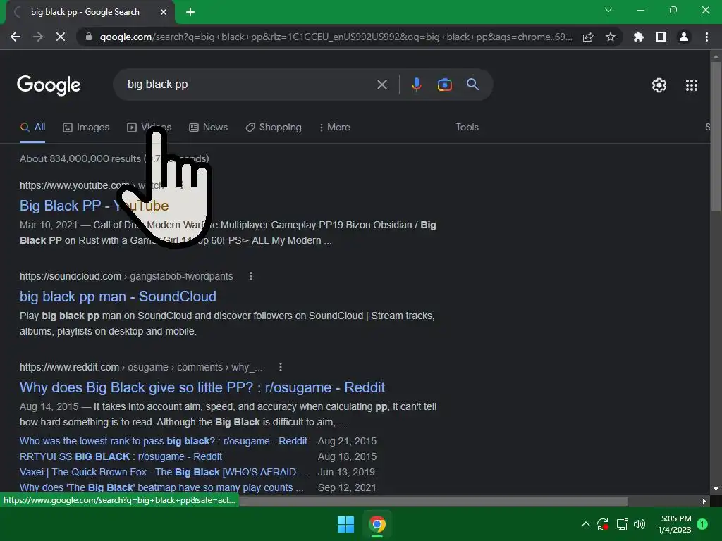
Task: Open the volume speaker tray icon
Action: coord(640,524)
